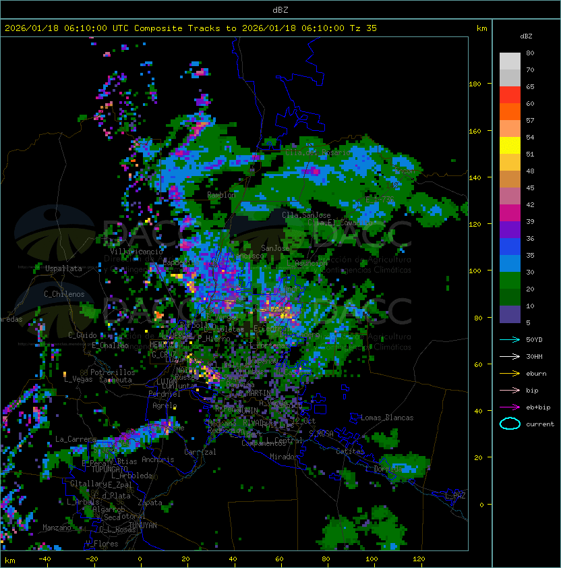Click the yellow eburn arrow in legend
Image resolution: width=561 pixels, height=568 pixels.
pos(510,373)
